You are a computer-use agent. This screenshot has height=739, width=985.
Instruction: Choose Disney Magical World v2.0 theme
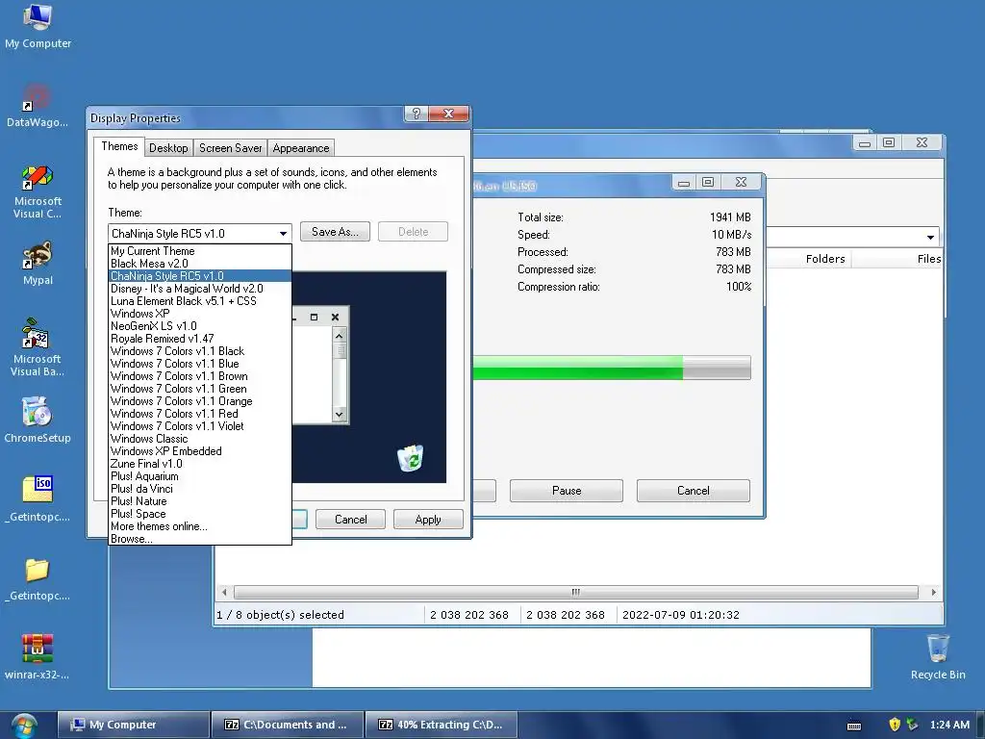pos(200,289)
